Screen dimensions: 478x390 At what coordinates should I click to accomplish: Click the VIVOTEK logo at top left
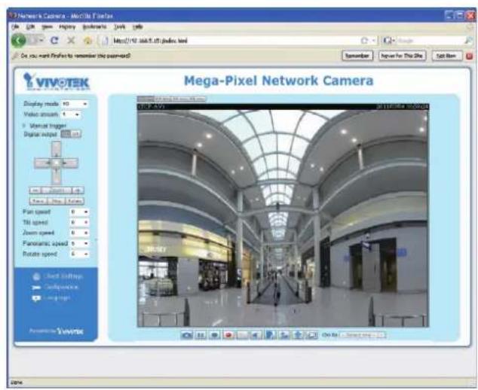click(56, 81)
